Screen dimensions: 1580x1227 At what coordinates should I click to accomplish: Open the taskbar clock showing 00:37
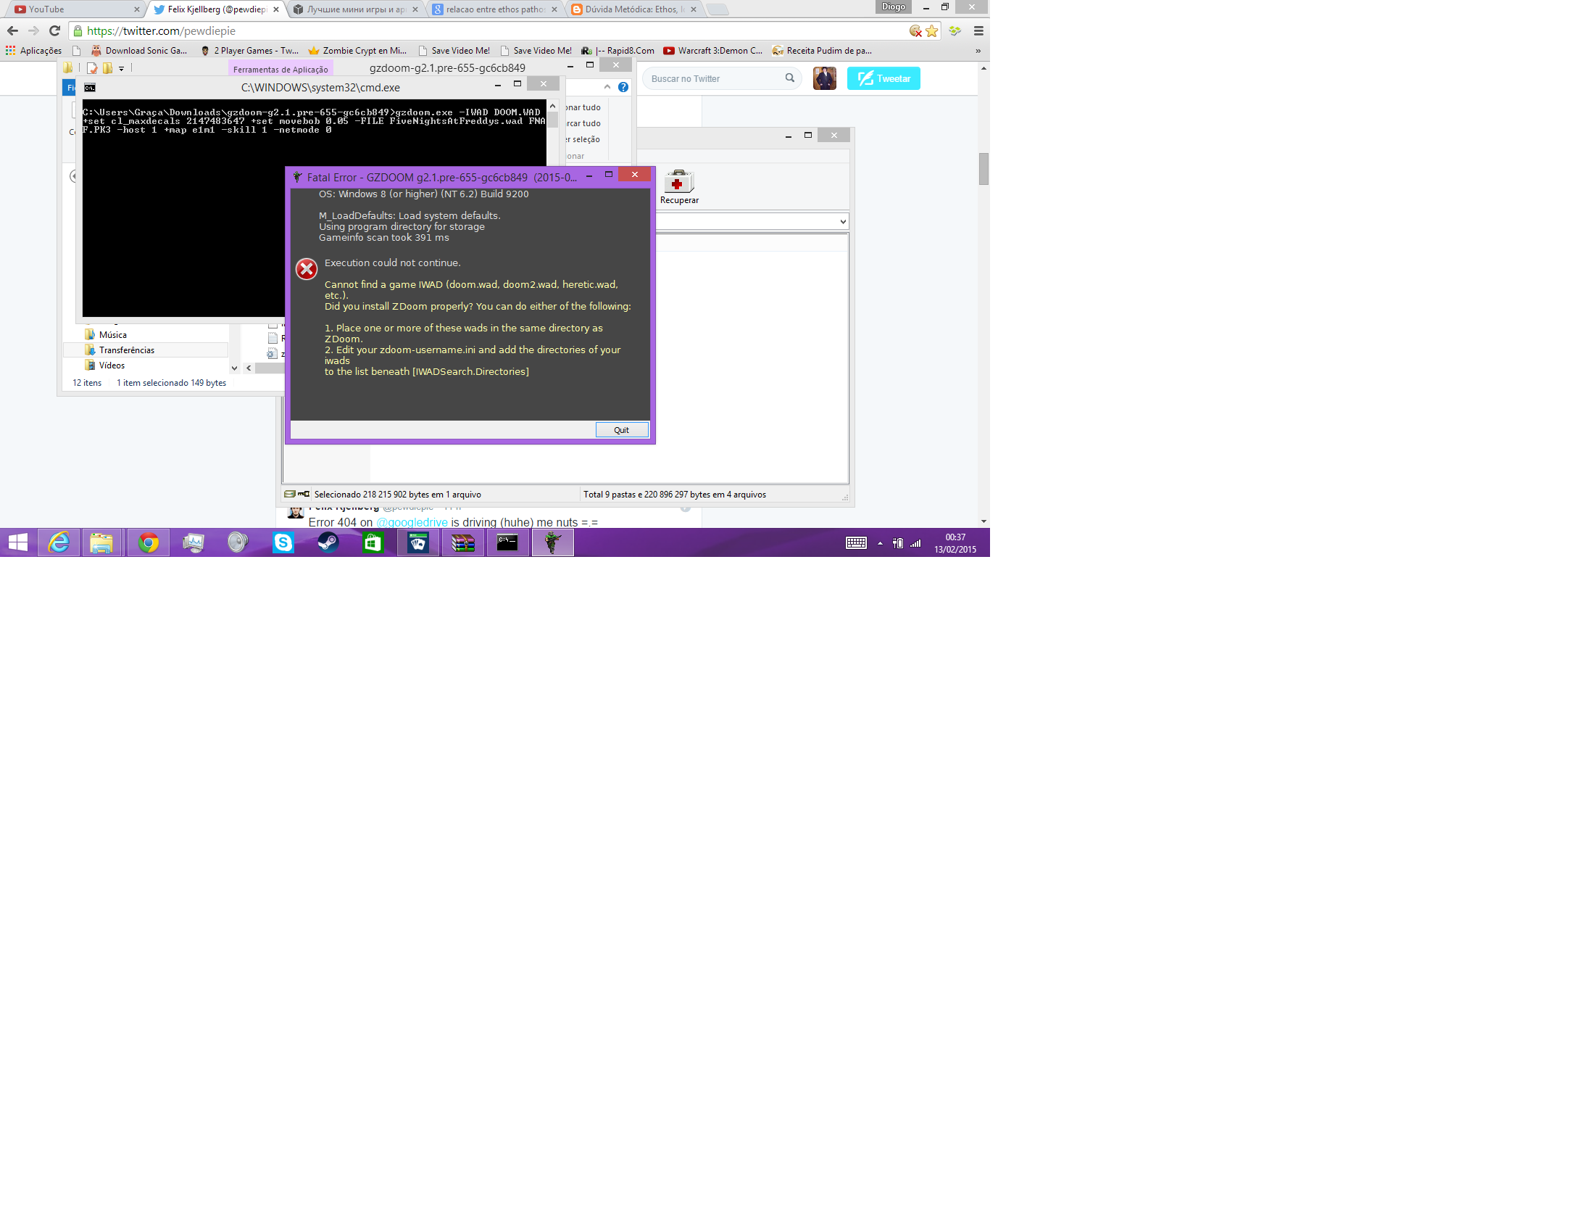point(955,543)
